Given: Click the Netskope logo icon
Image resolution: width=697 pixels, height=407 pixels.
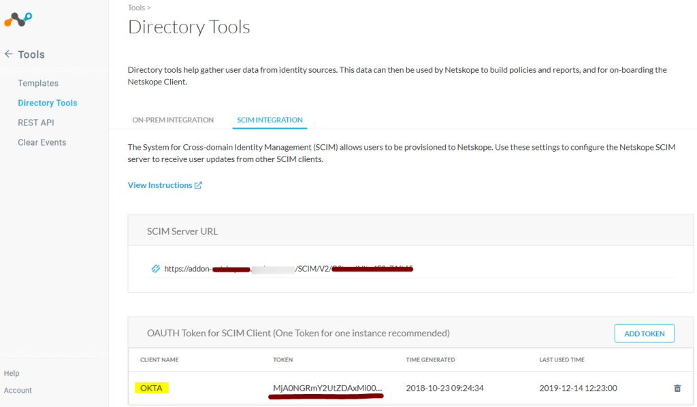Looking at the screenshot, I should click(18, 19).
